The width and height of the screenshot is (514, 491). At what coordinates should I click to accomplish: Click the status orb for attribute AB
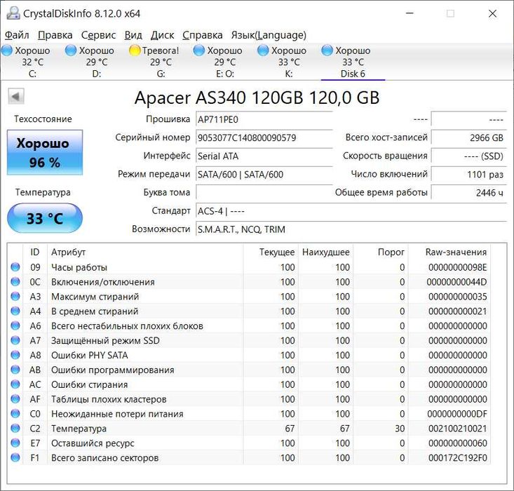point(15,370)
